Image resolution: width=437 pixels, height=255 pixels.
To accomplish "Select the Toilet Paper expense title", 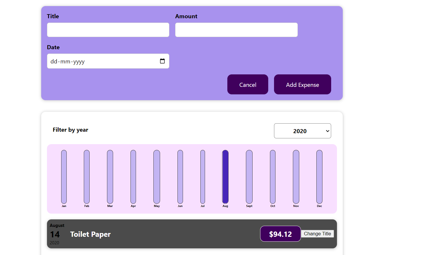I will pyautogui.click(x=90, y=234).
